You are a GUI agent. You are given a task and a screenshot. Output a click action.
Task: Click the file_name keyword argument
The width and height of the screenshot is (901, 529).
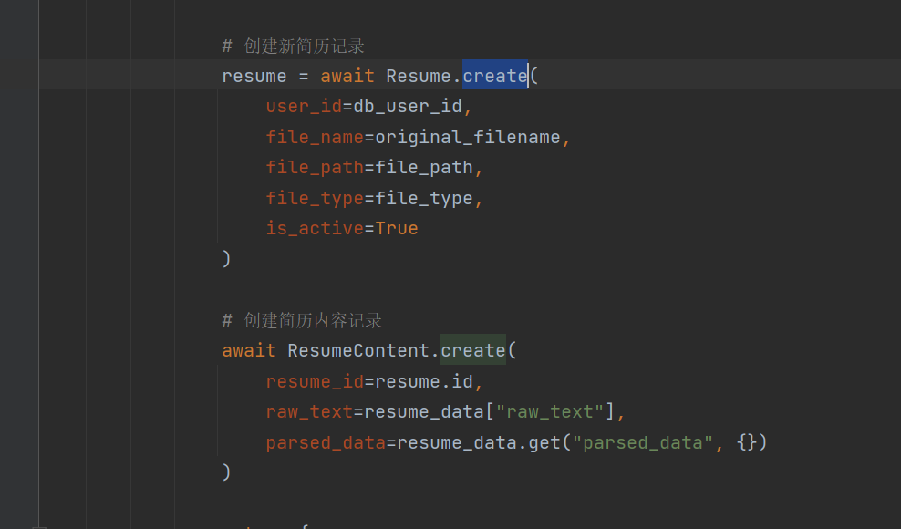pos(315,138)
